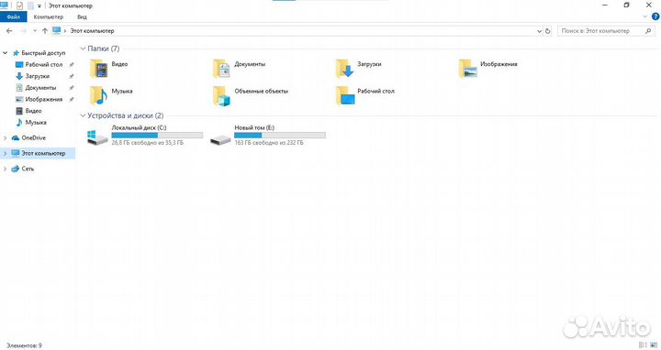Click the new folder quick access toolbar icon
The image size is (661, 350).
[30, 5]
